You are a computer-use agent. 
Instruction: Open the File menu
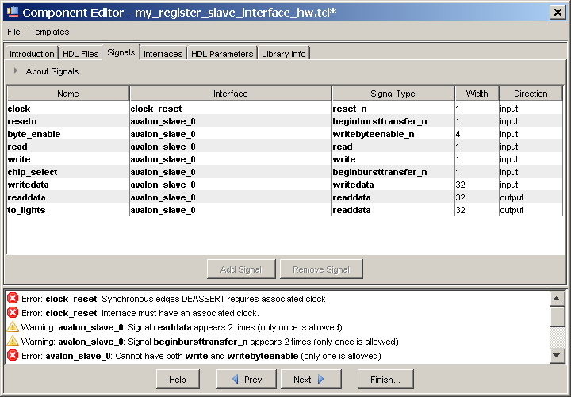tap(14, 32)
